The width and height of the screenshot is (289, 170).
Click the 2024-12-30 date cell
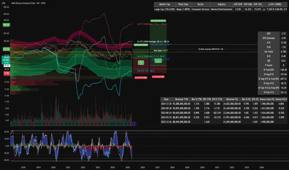[x=166, y=104]
